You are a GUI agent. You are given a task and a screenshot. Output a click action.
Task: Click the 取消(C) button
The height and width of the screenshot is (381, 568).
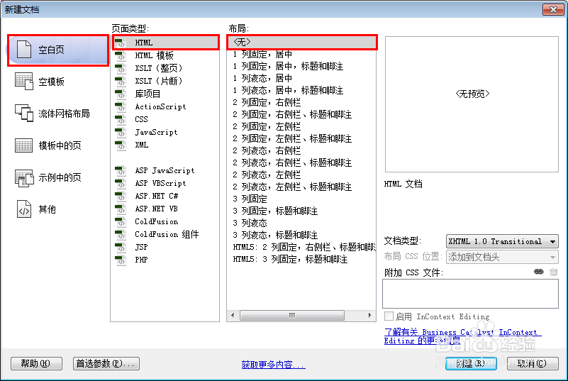tap(533, 363)
